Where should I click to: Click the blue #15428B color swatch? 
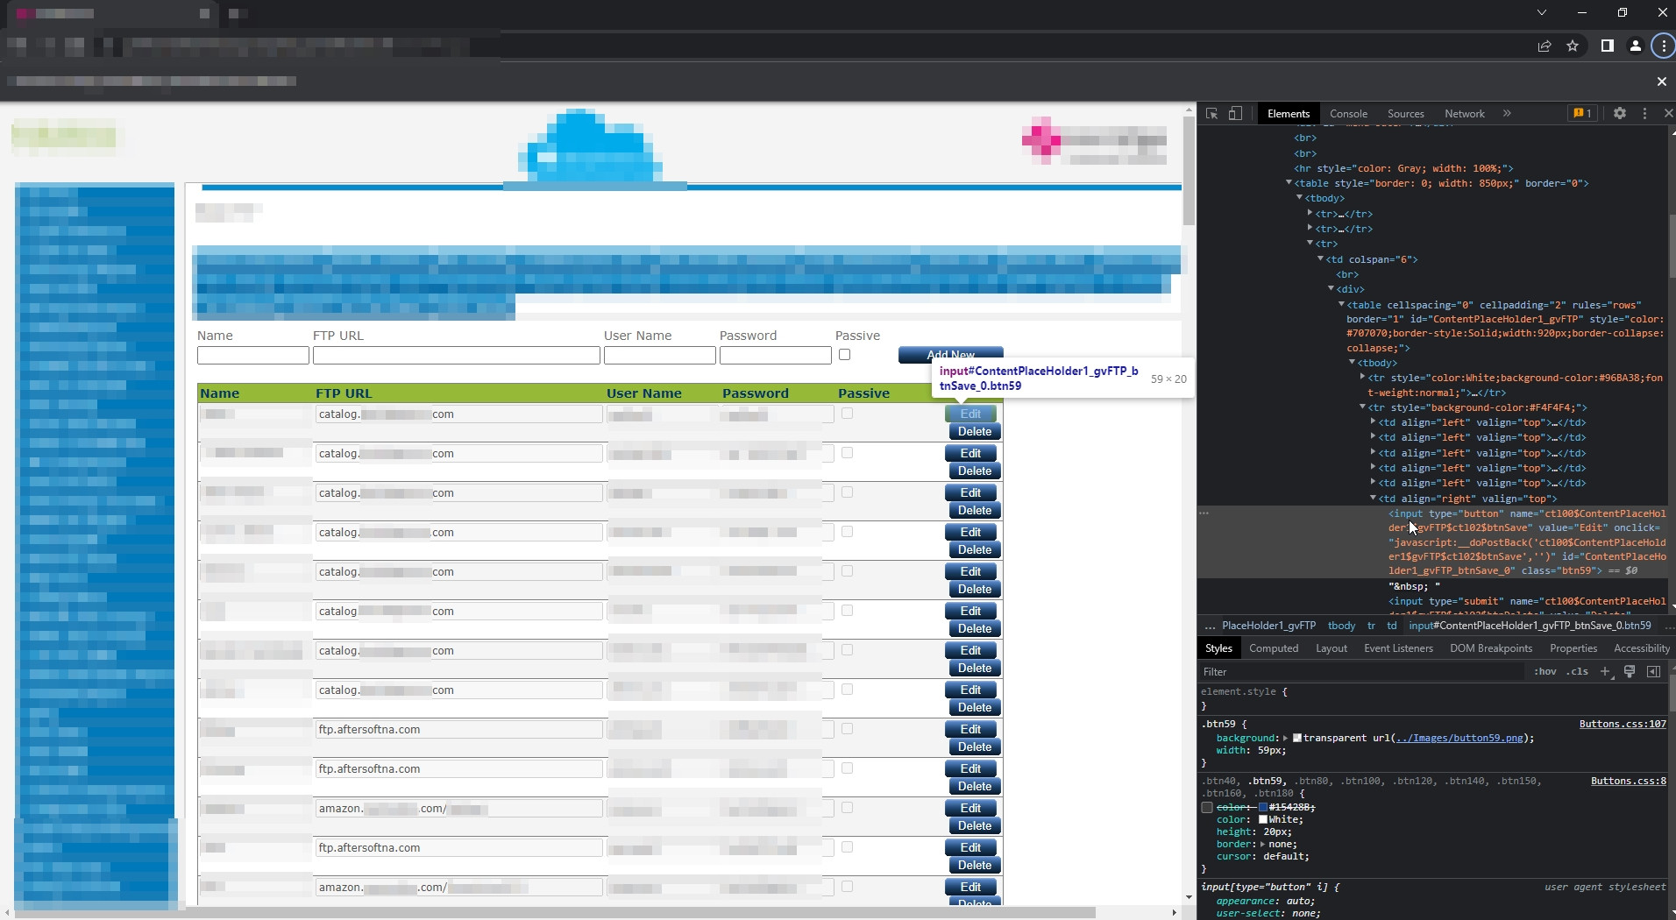click(x=1263, y=808)
